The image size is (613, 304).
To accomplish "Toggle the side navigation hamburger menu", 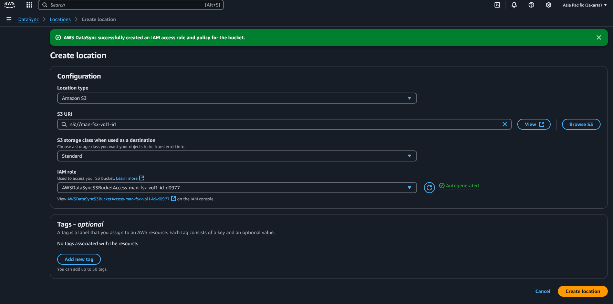I will click(x=9, y=19).
